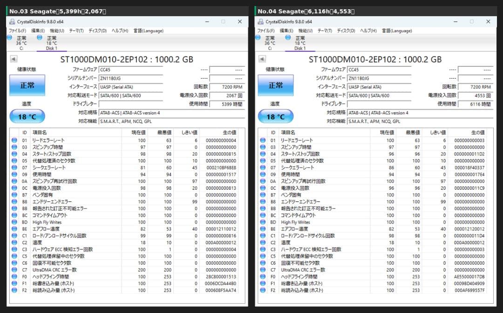The image size is (503, 313).
Task: Click status icon for リードエラーレート left window
Action: tap(14, 140)
